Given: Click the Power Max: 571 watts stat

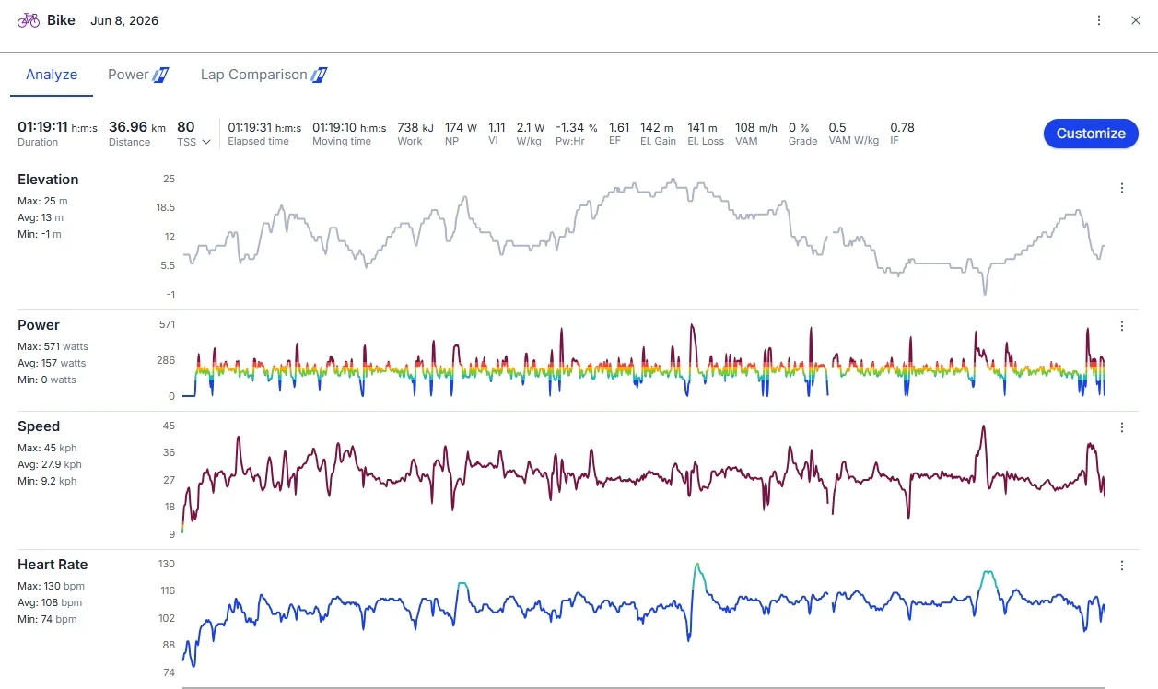Looking at the screenshot, I should (x=53, y=346).
